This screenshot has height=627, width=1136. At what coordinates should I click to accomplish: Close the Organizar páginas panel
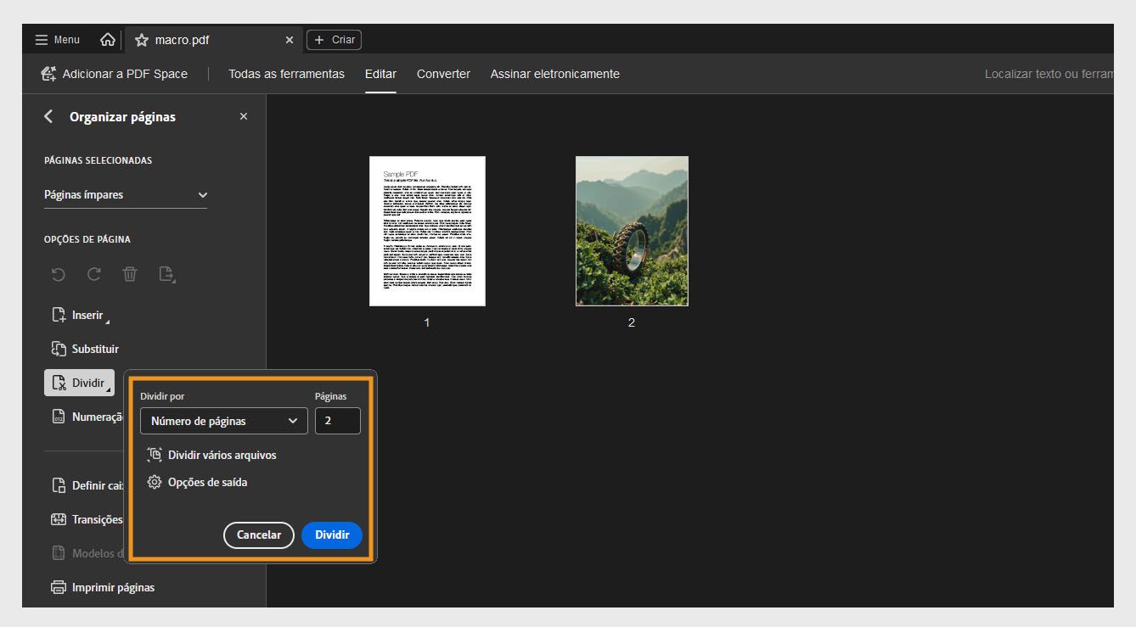tap(244, 117)
